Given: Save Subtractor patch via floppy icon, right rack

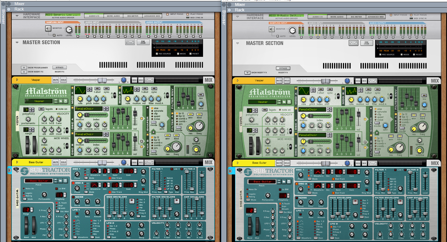Looking at the screenshot, I should (289, 181).
